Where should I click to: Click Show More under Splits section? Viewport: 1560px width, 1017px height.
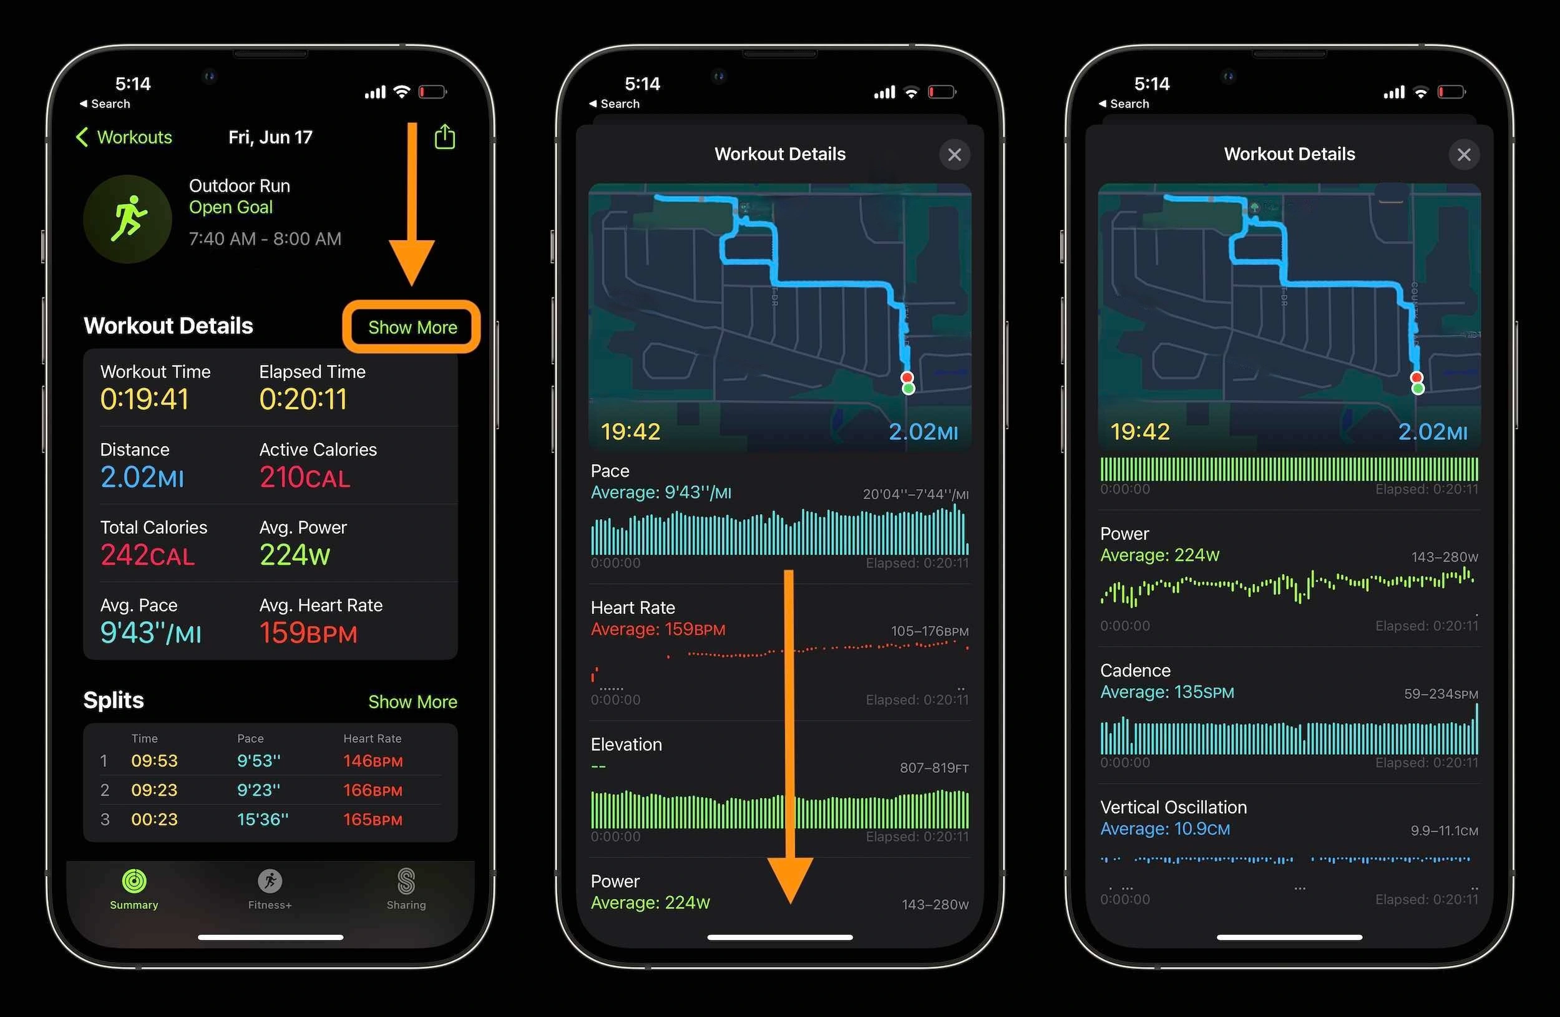point(412,701)
